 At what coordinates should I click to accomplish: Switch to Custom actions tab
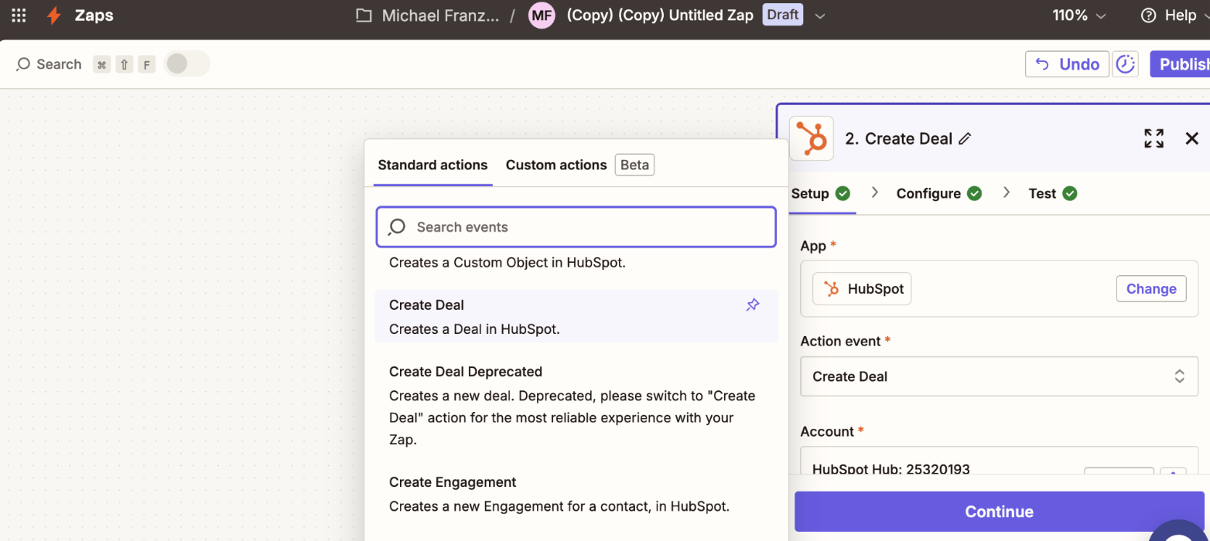[556, 165]
